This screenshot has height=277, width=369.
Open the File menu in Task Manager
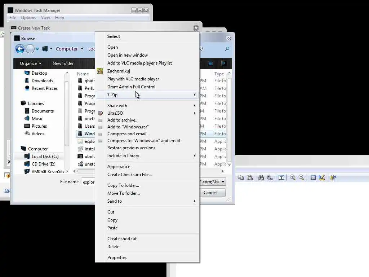[x=13, y=18]
